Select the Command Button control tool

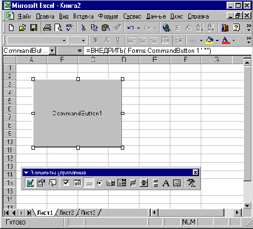(89, 183)
